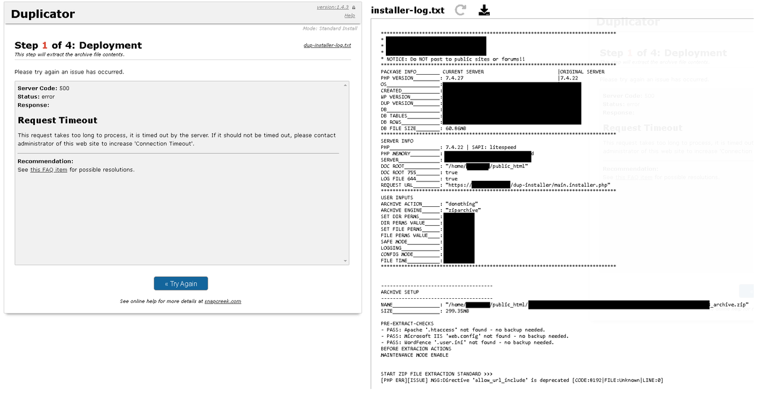Click the 'SERVER INFO' log heading
Image resolution: width=760 pixels, height=396 pixels.
(x=397, y=141)
